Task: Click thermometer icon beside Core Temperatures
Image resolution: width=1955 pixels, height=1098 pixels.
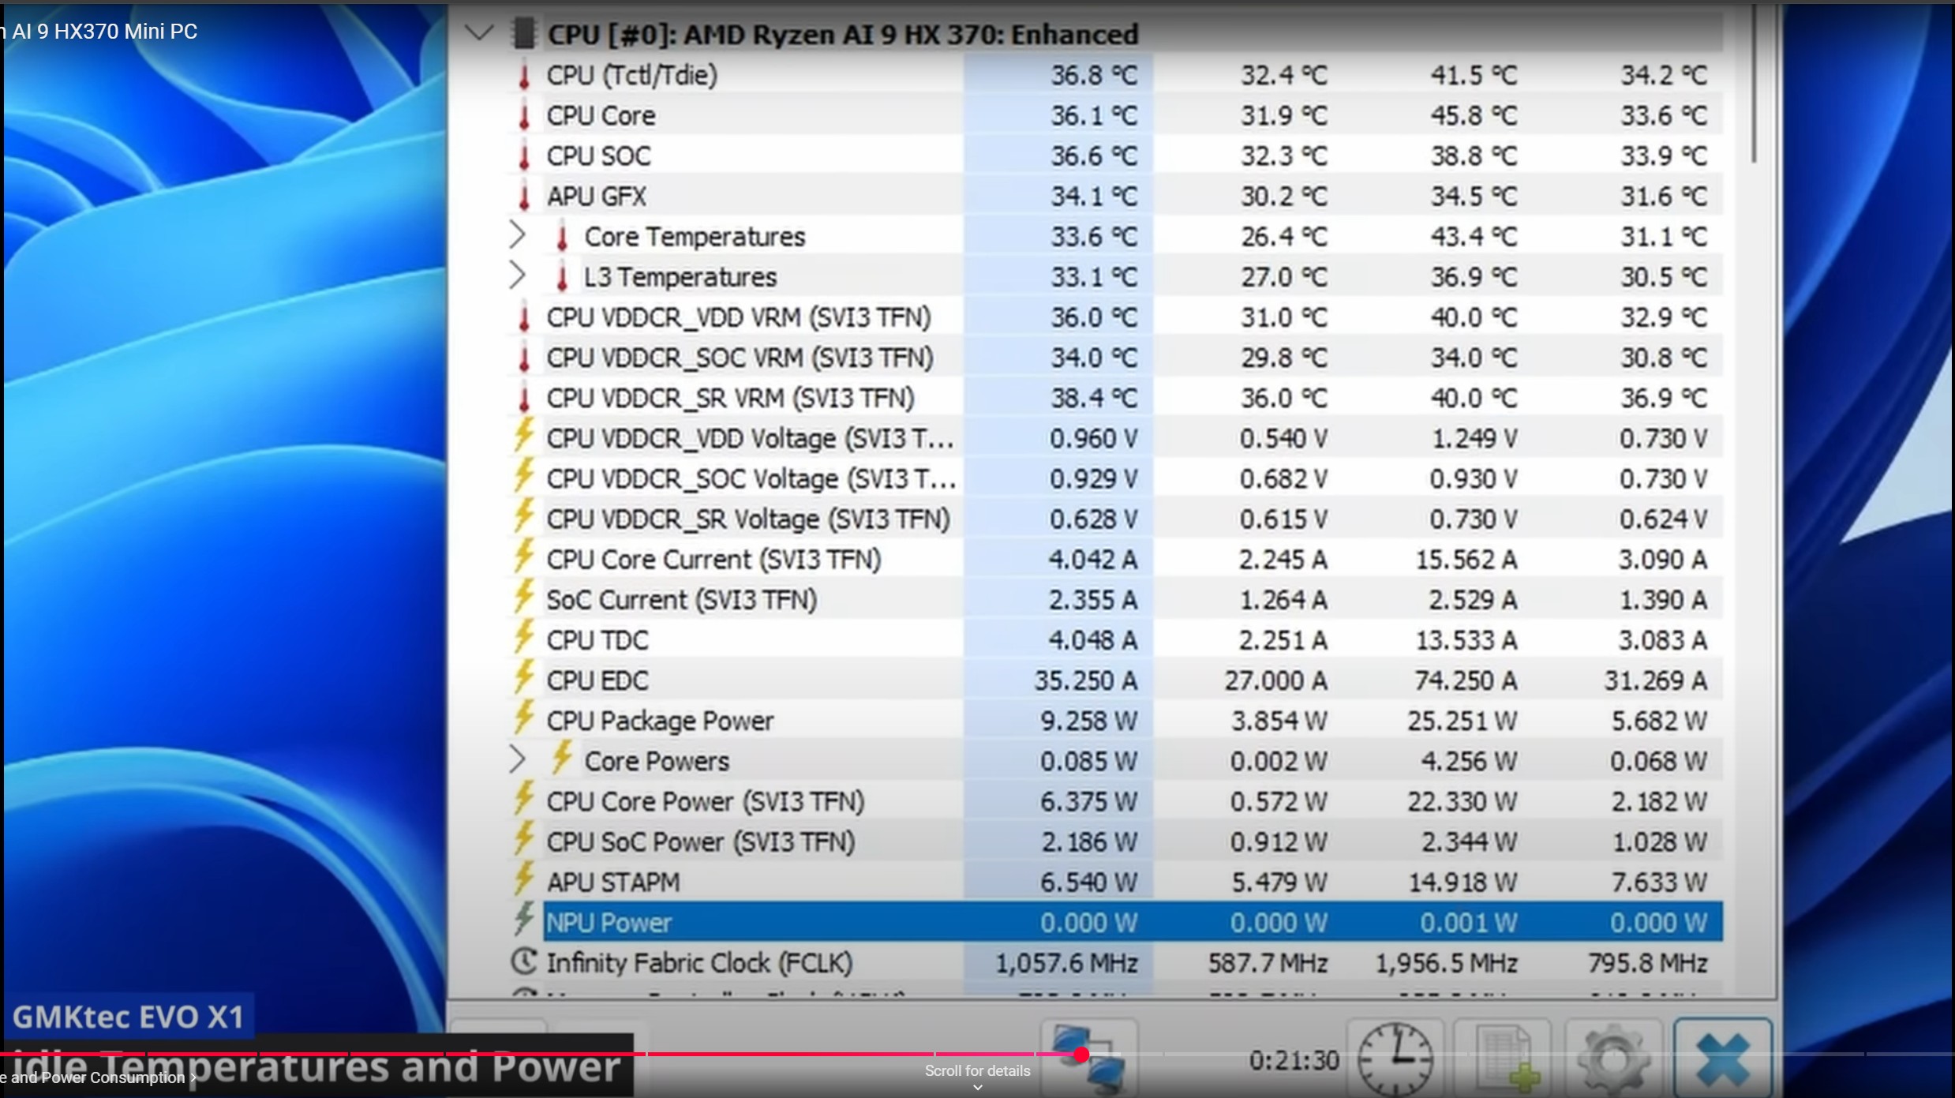Action: point(562,237)
